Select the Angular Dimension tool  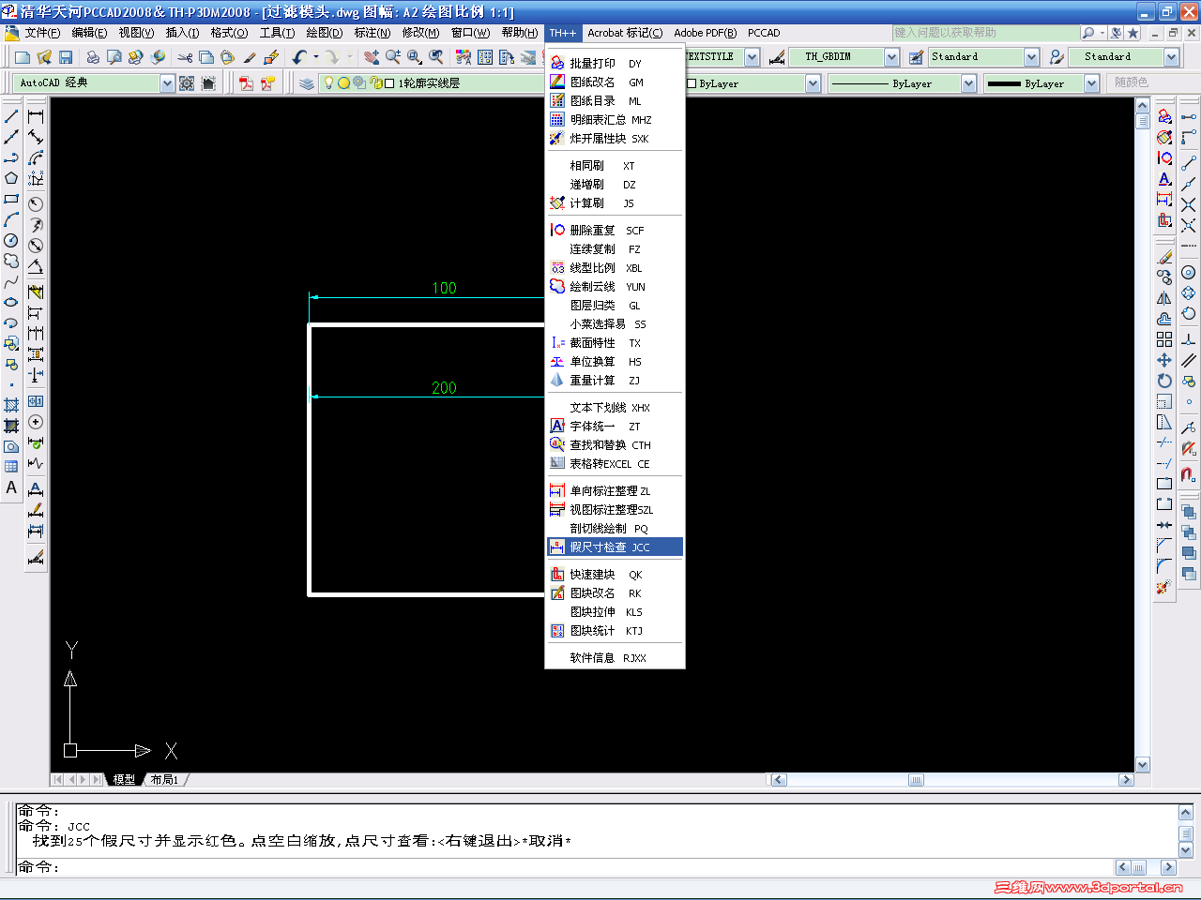coord(36,266)
